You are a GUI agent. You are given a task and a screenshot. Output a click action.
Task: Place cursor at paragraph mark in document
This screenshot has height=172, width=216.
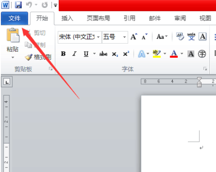201,148
